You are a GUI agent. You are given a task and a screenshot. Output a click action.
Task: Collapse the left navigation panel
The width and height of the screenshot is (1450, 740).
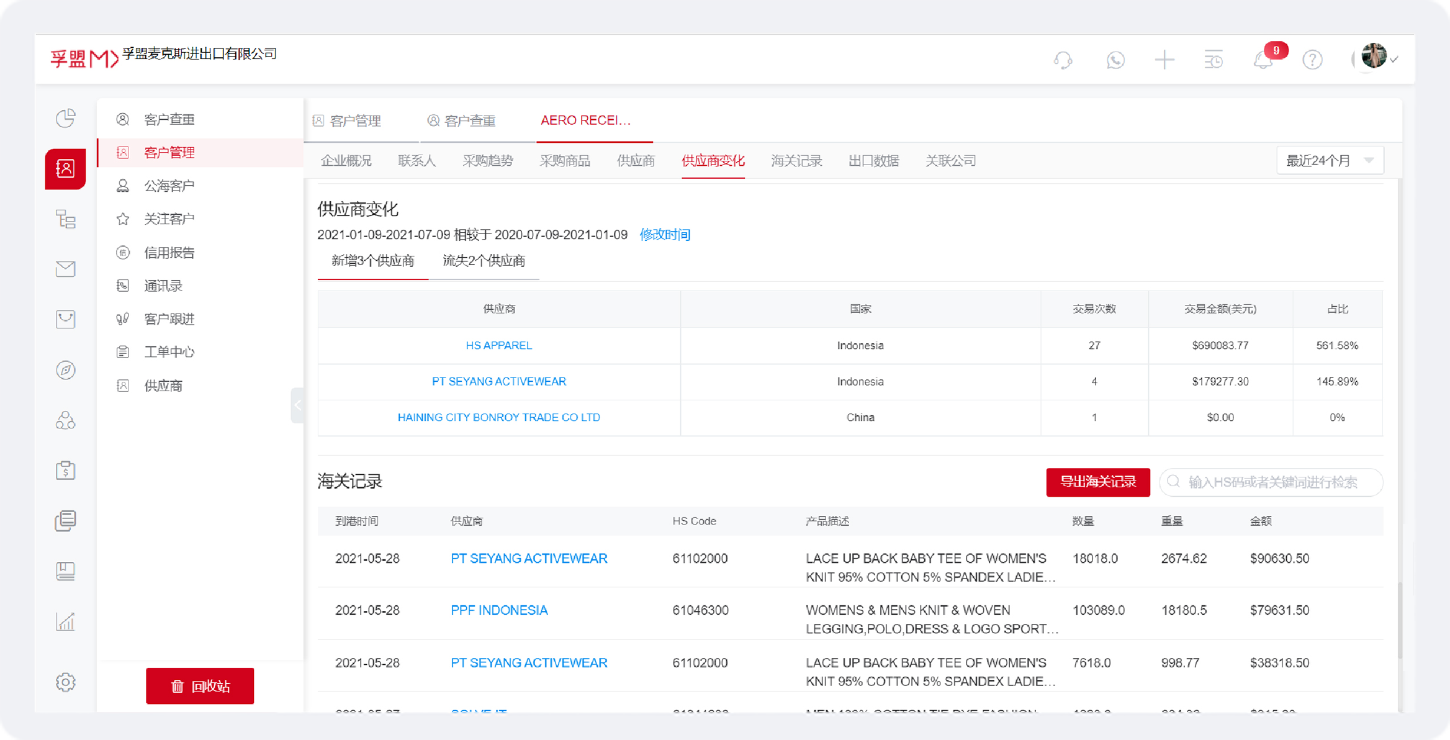(299, 405)
